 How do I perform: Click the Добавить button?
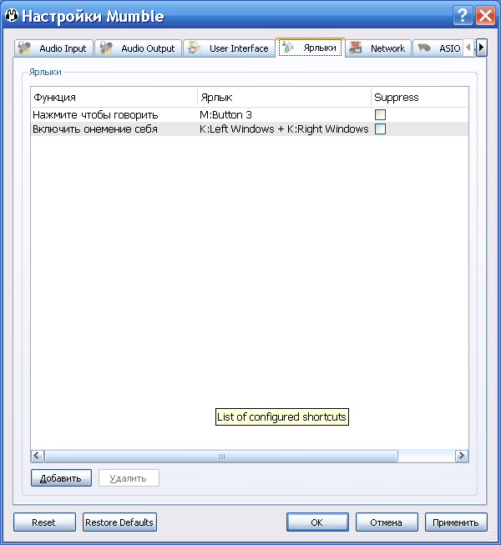(x=61, y=478)
